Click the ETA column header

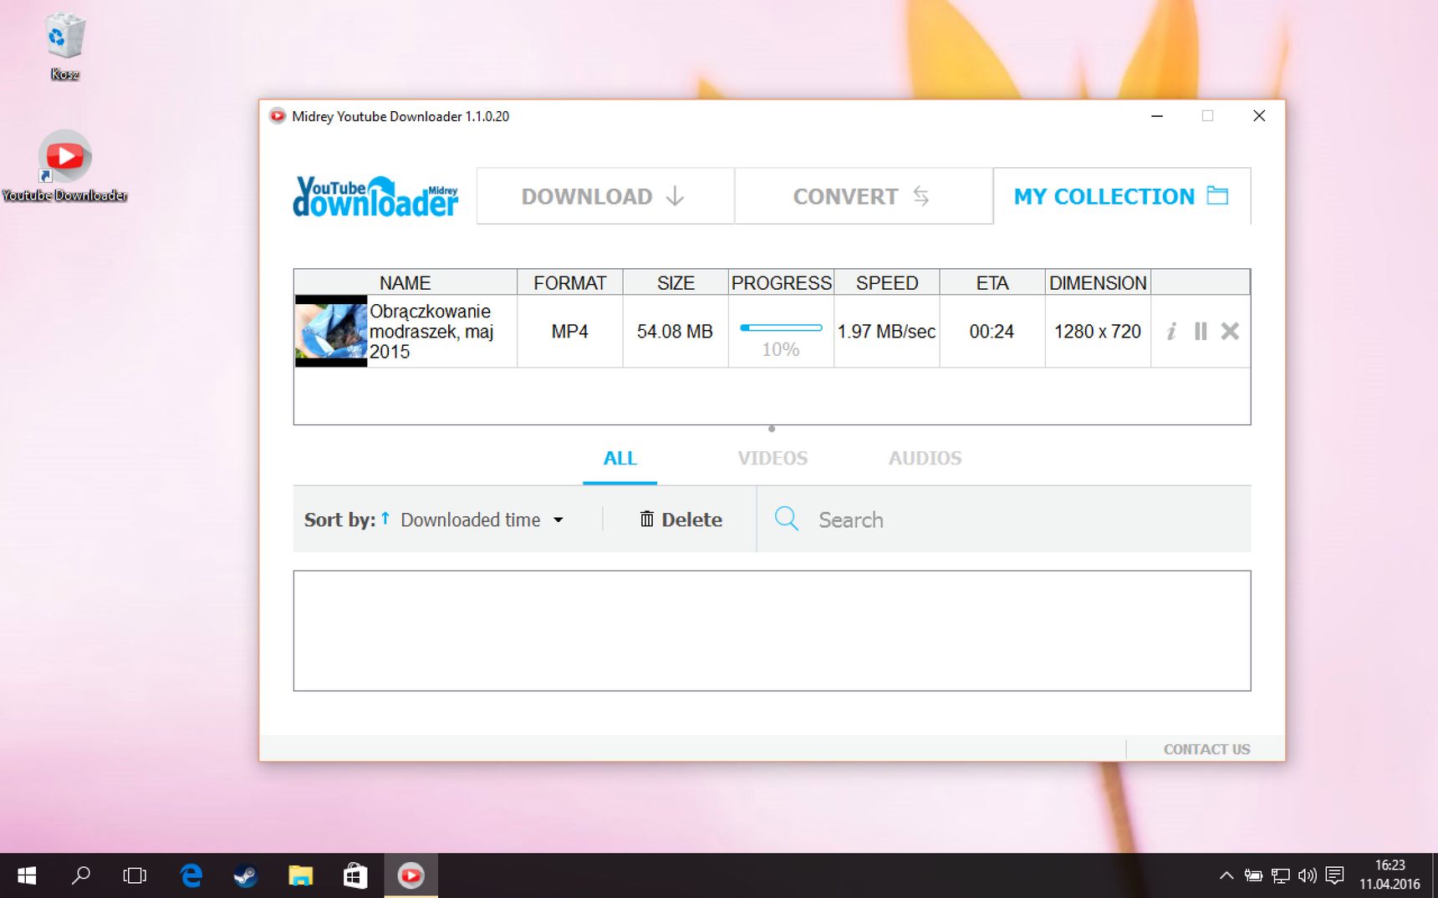pyautogui.click(x=992, y=283)
